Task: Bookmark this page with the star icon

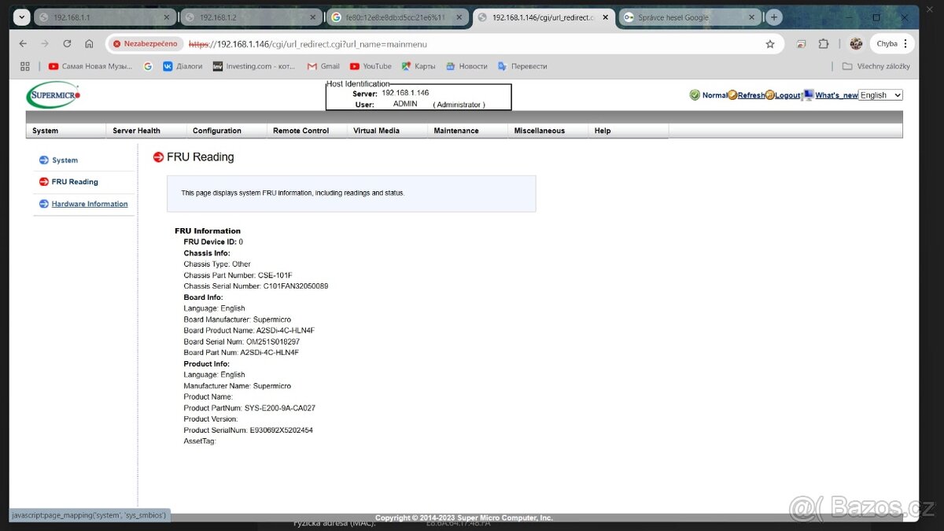Action: [770, 44]
